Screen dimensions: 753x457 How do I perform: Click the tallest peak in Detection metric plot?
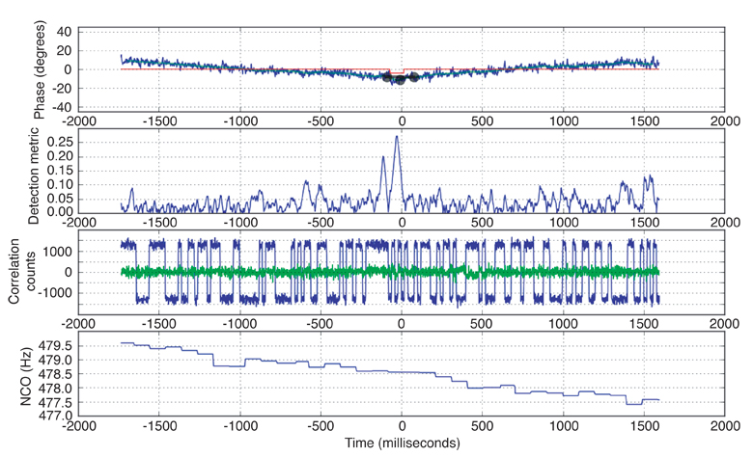coord(397,137)
